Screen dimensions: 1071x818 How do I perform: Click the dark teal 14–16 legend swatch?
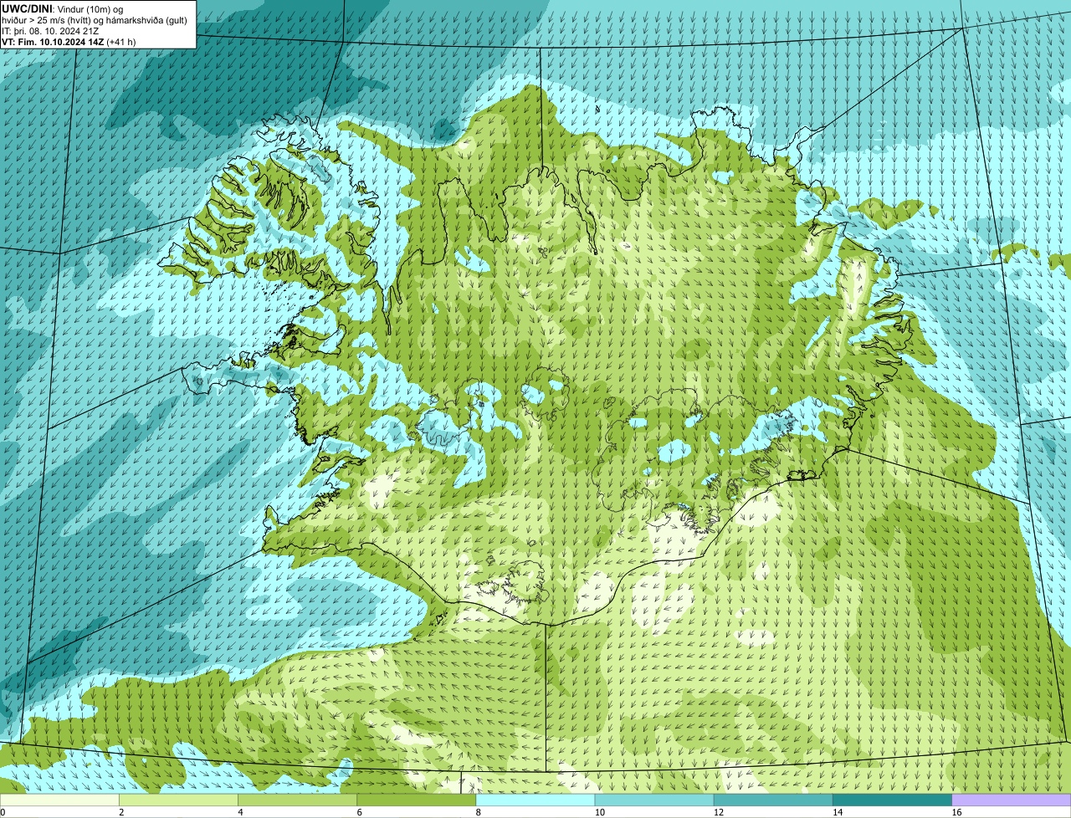pyautogui.click(x=893, y=800)
